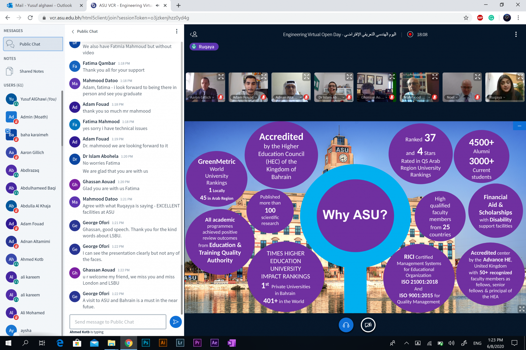
Task: Open Ghassan Ao... webcam name dropdown
Action: (374, 97)
